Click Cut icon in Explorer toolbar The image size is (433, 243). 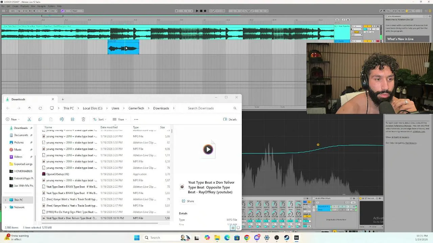(x=29, y=119)
